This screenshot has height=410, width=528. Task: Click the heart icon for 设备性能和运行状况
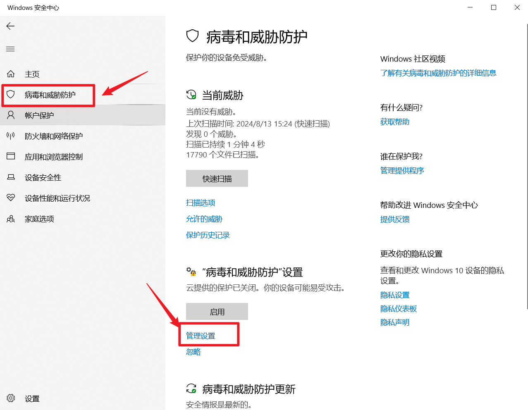tap(11, 198)
